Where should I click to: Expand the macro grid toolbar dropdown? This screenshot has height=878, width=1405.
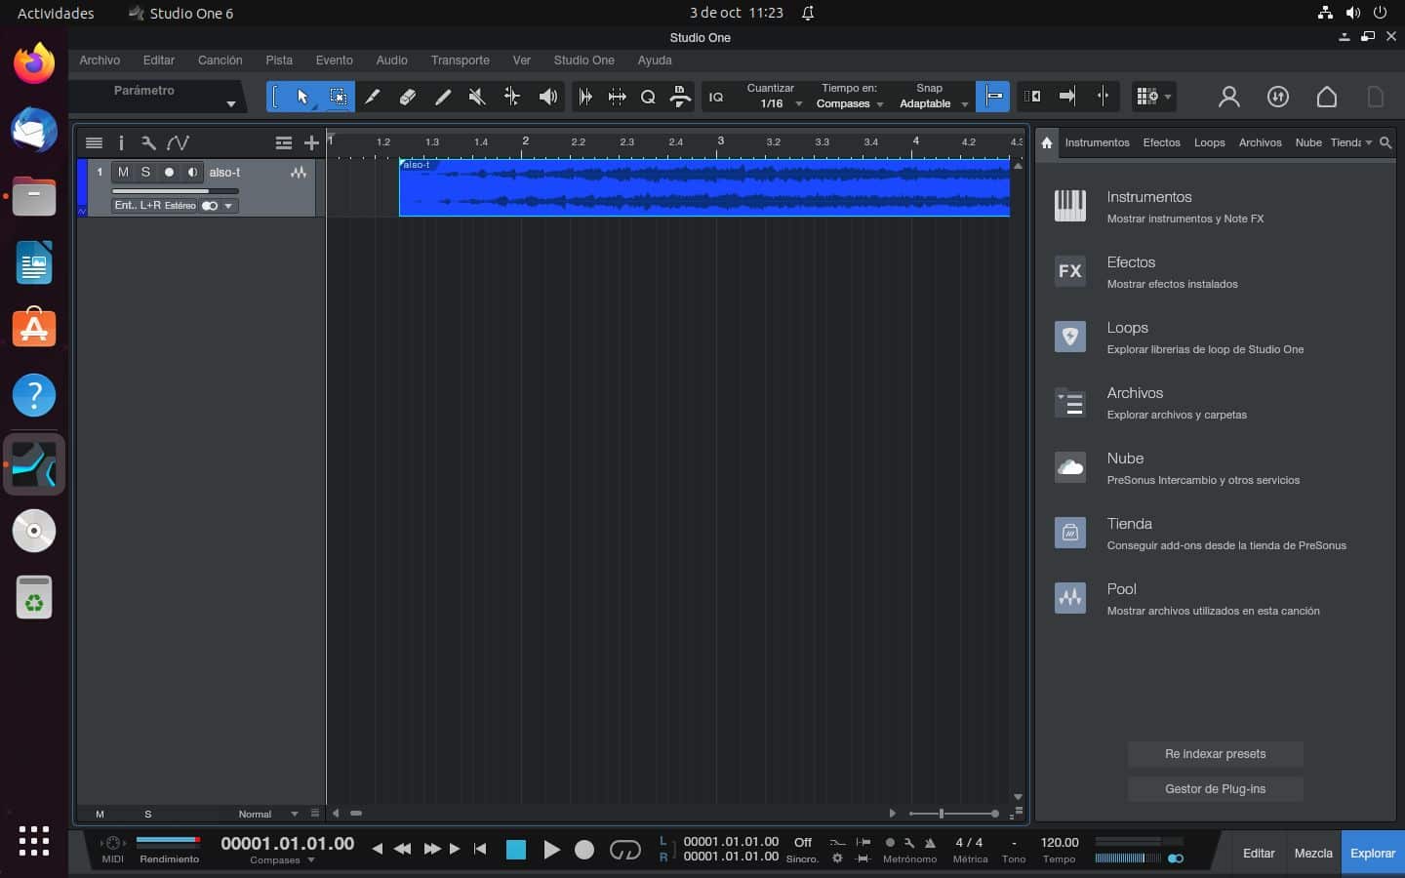tap(1168, 97)
